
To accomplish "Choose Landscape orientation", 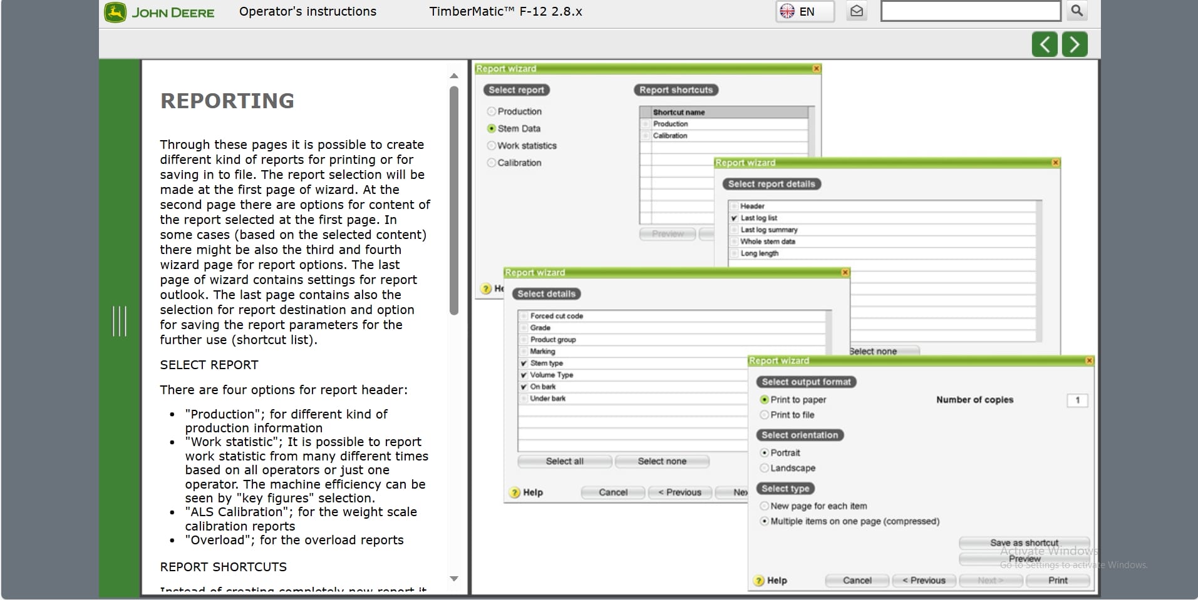I will 764,468.
